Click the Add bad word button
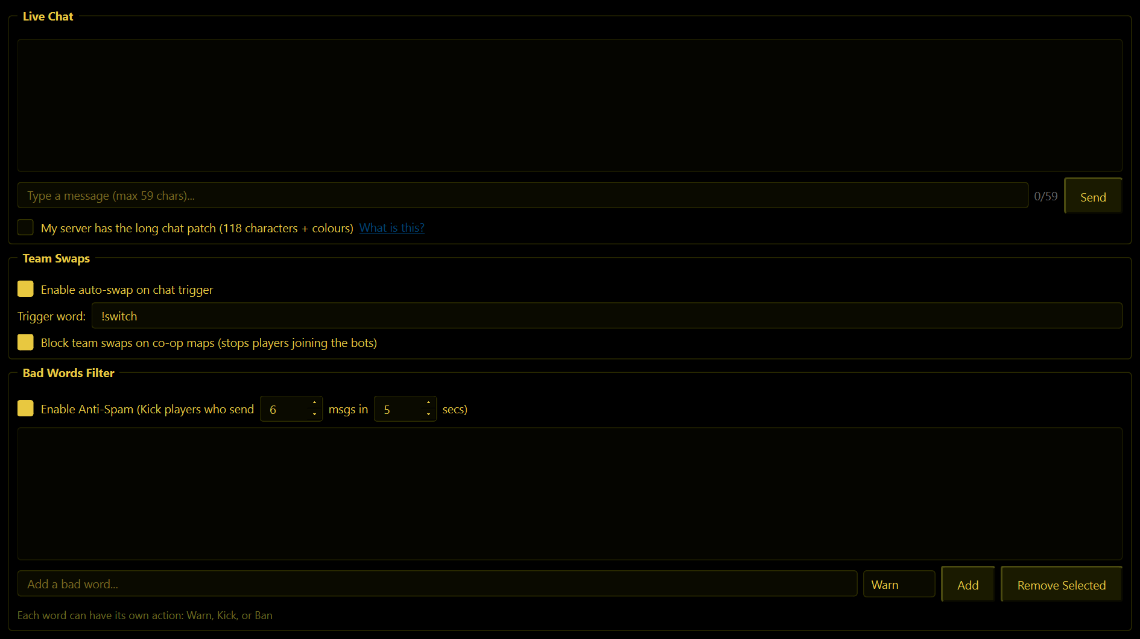The width and height of the screenshot is (1140, 639). pyautogui.click(x=967, y=584)
